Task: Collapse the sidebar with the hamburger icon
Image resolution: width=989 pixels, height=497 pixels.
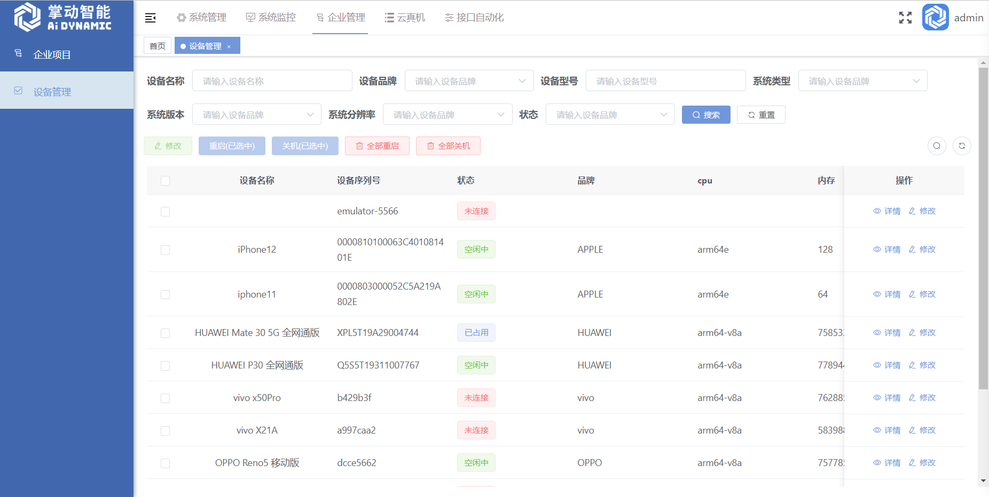Action: click(151, 18)
